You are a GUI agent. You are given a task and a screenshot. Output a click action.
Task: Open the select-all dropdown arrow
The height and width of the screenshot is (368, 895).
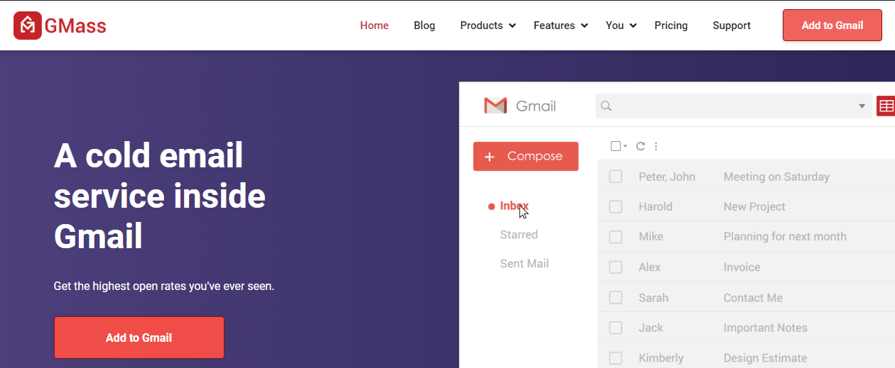625,146
